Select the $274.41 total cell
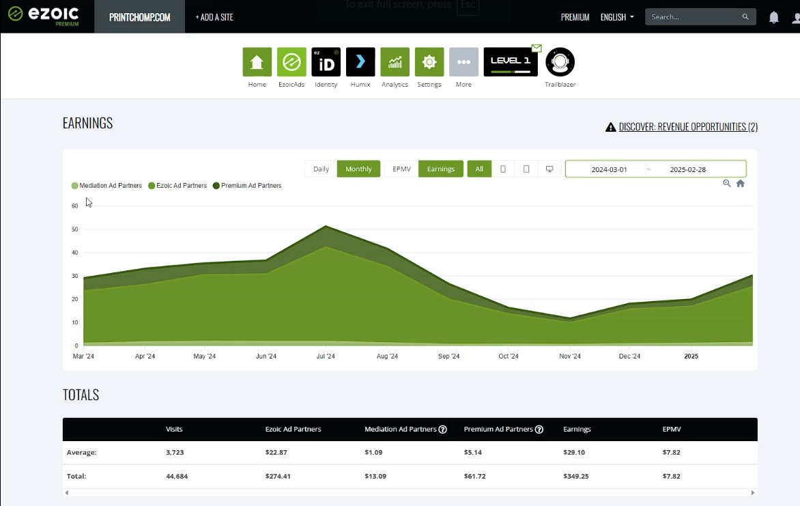The height and width of the screenshot is (506, 800). [x=278, y=477]
